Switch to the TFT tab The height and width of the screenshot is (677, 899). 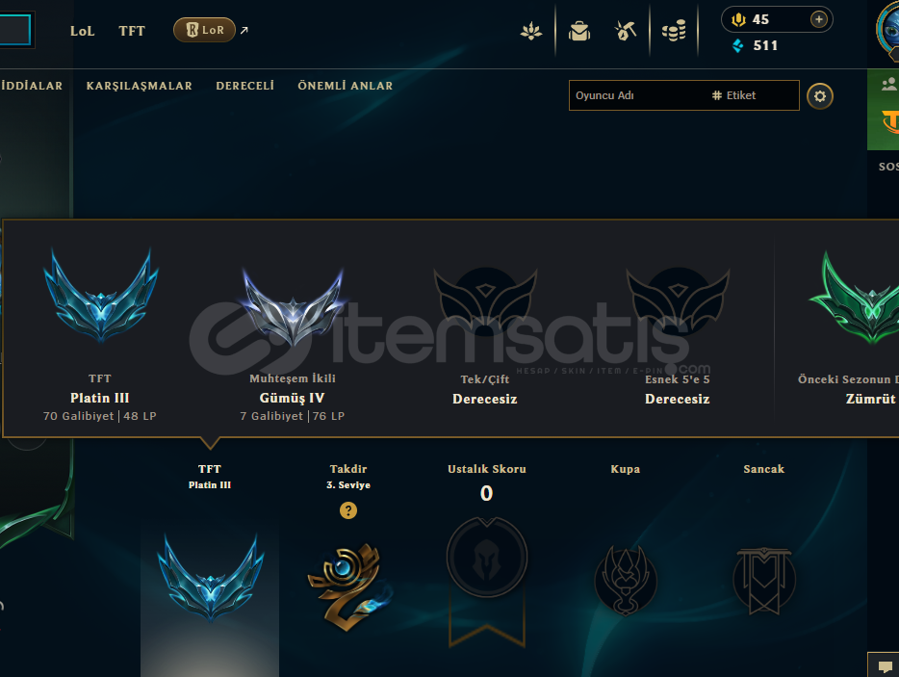click(x=132, y=31)
